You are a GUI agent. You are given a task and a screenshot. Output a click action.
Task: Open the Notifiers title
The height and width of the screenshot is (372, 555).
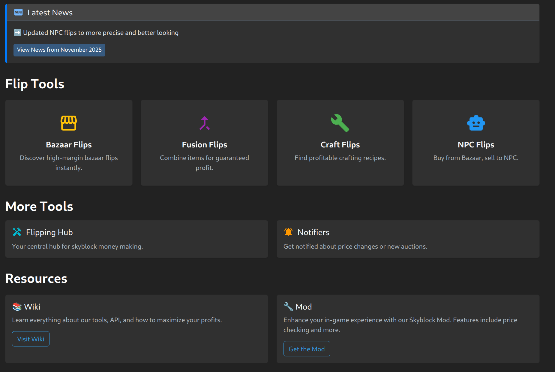[x=313, y=232]
